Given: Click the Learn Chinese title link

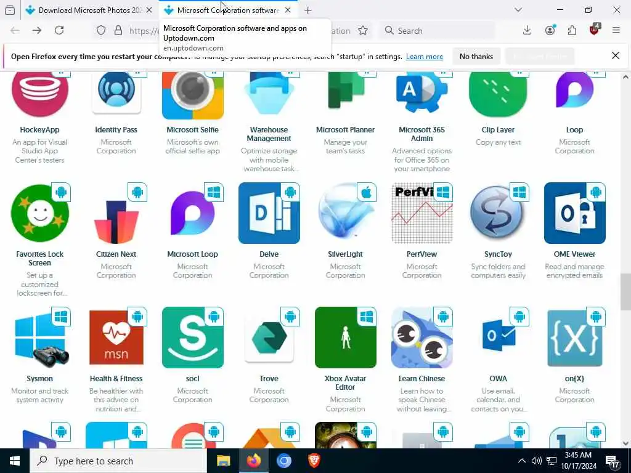Looking at the screenshot, I should point(421,379).
